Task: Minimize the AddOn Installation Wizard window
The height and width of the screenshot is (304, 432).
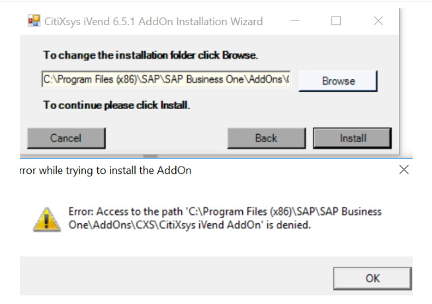Action: (x=295, y=21)
